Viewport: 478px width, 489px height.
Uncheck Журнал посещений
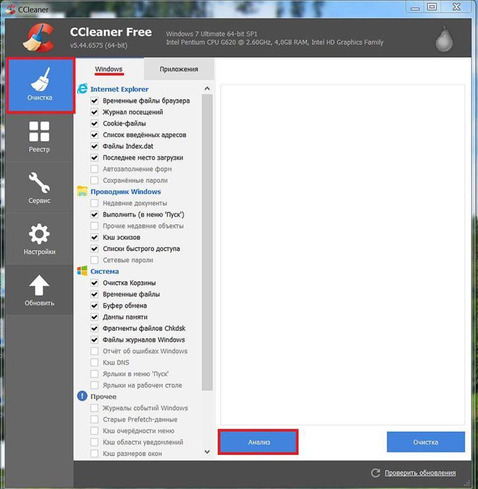click(94, 112)
